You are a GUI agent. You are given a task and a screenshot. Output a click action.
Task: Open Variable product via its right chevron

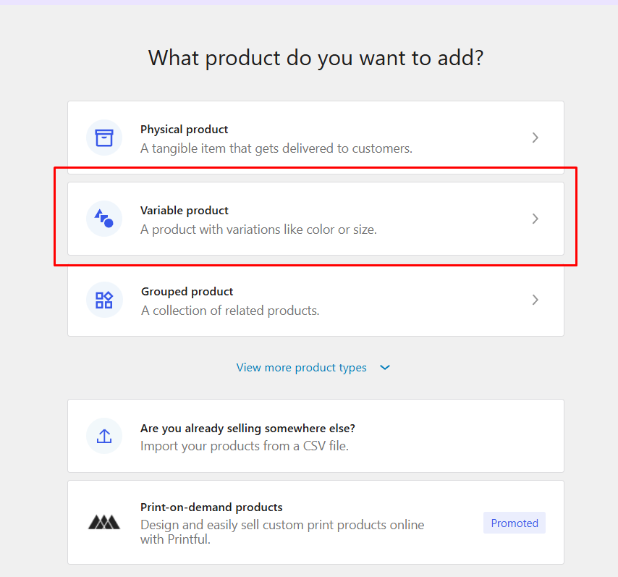535,219
